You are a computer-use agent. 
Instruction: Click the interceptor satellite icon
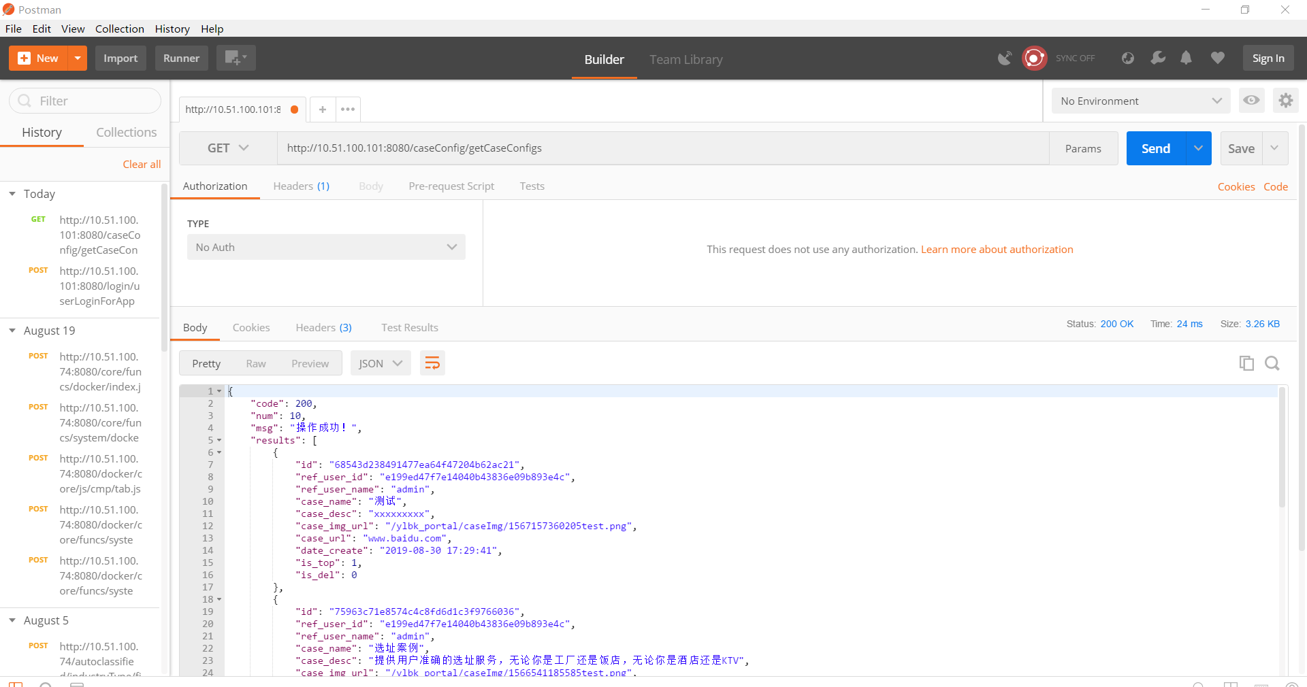(x=1004, y=58)
